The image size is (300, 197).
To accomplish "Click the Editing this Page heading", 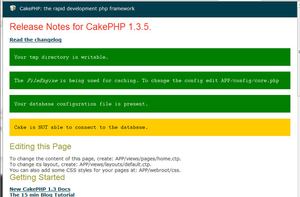I will [40, 147].
